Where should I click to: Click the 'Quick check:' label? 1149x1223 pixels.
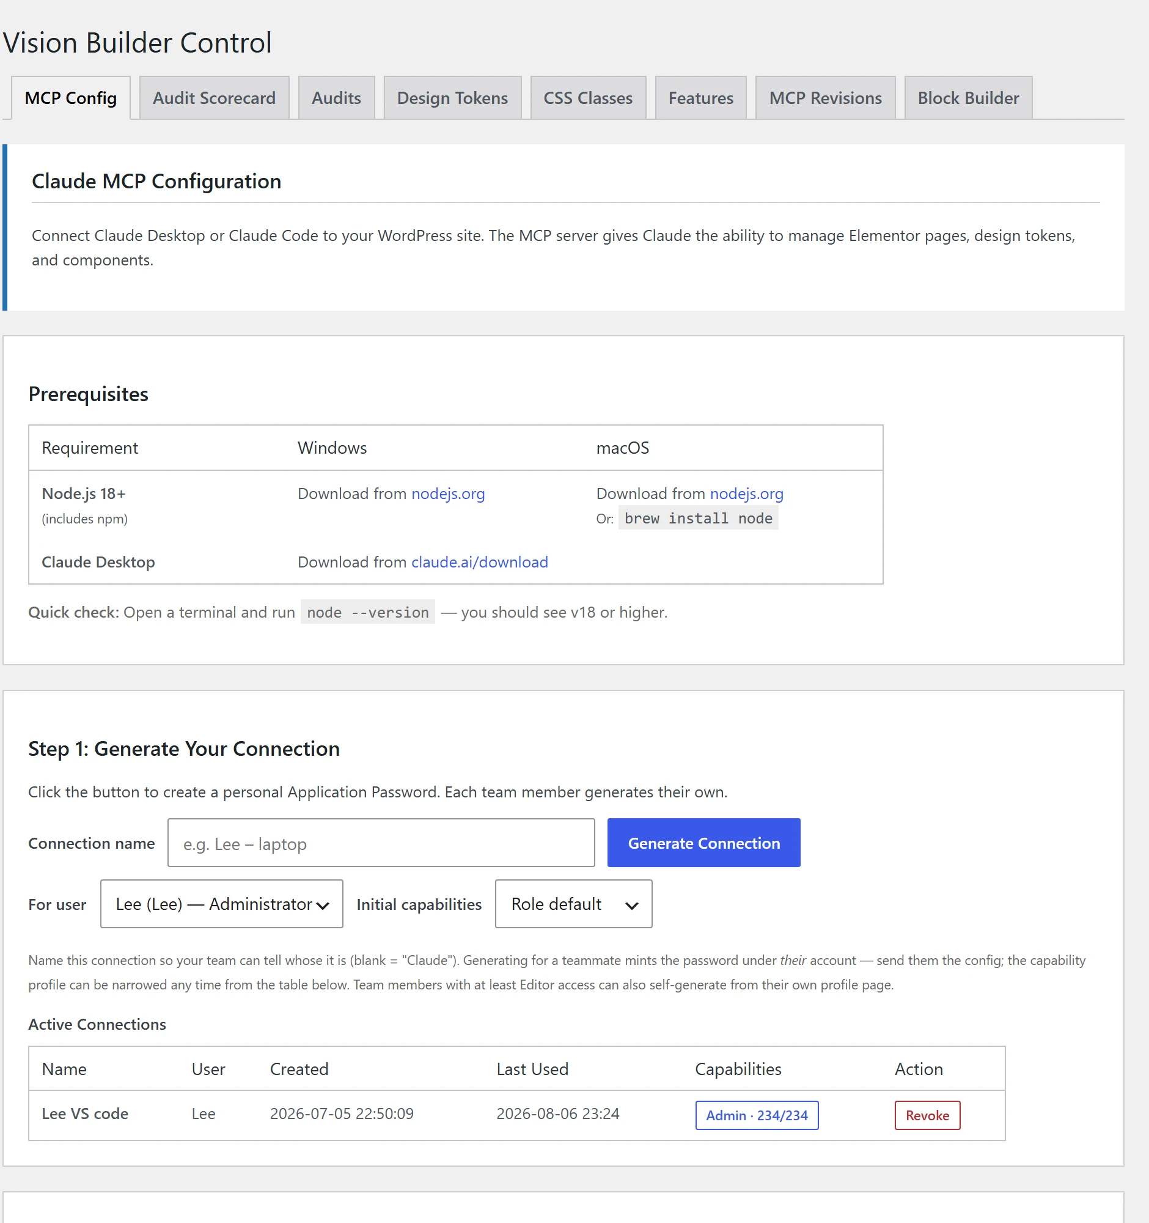(x=74, y=612)
